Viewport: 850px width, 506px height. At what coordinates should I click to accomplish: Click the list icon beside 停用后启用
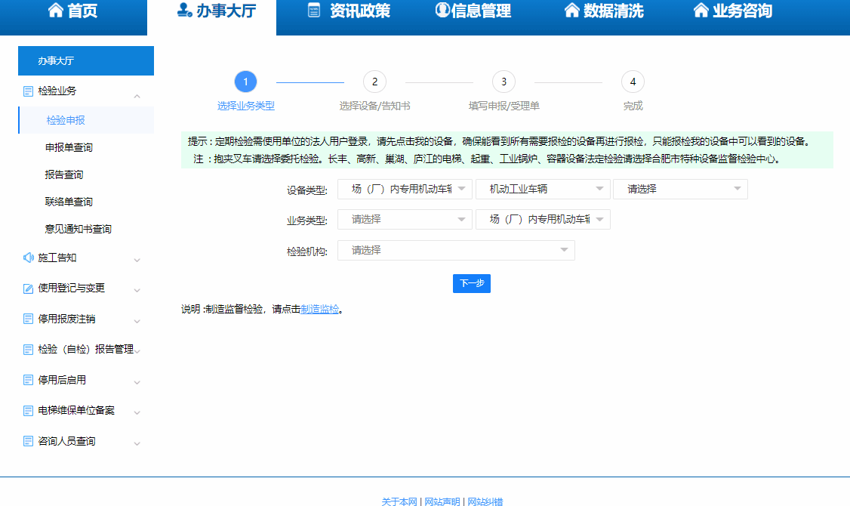[28, 380]
